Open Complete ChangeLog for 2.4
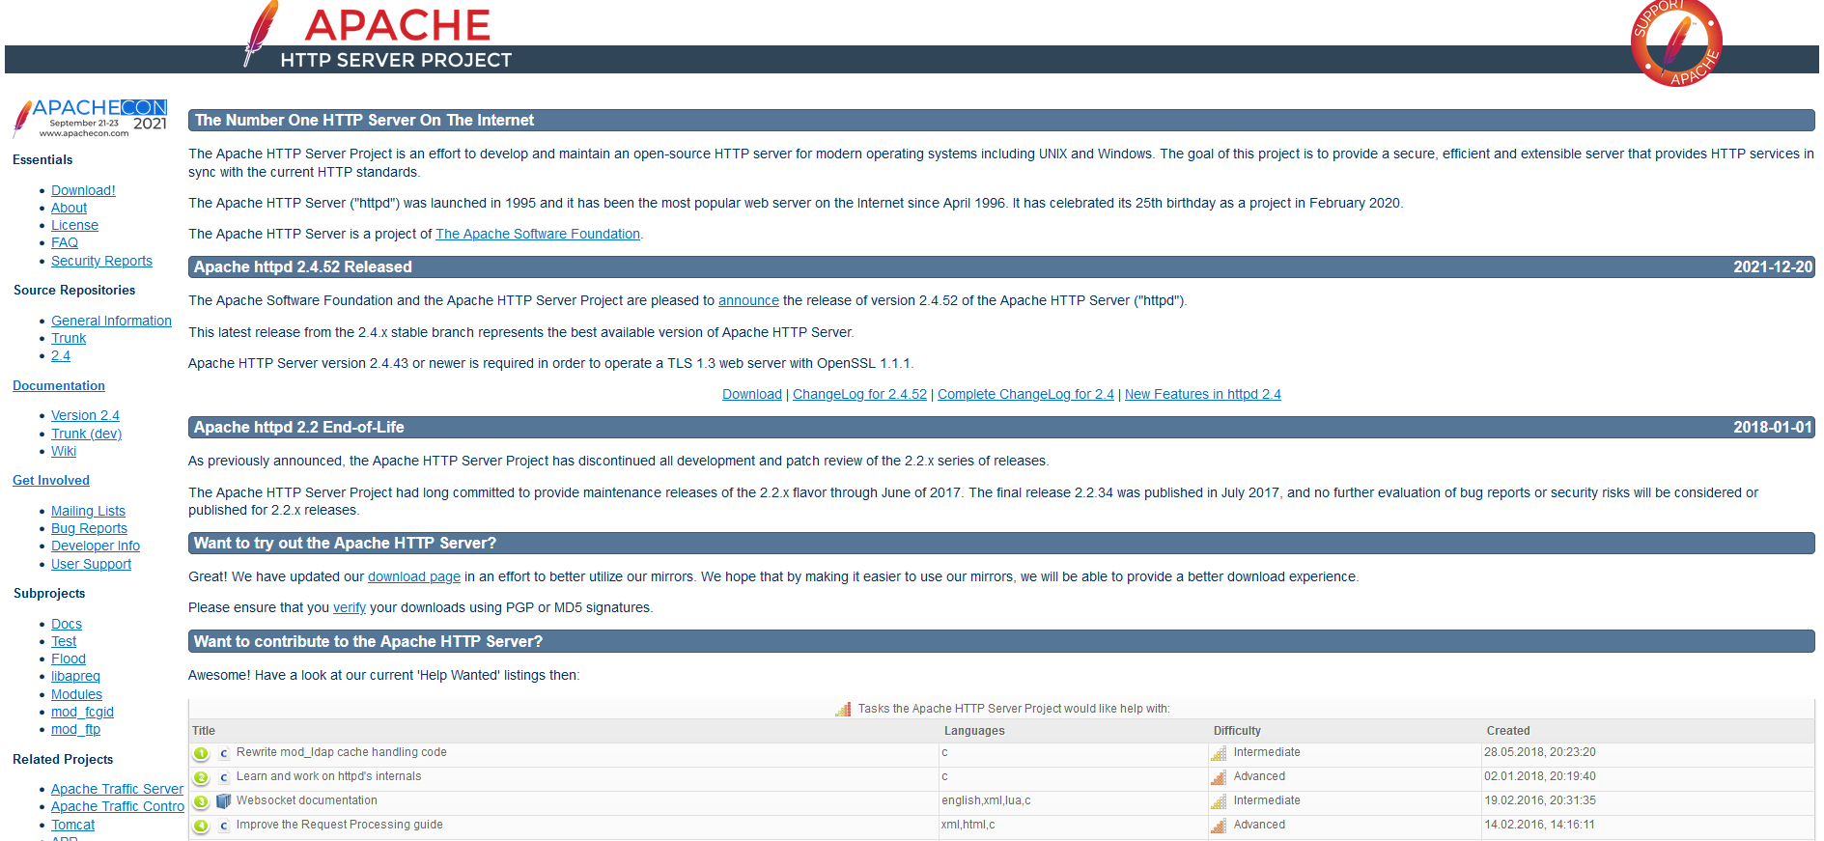Image resolution: width=1824 pixels, height=841 pixels. point(1025,394)
